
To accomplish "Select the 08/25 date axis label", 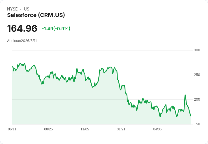I will coord(48,129).
